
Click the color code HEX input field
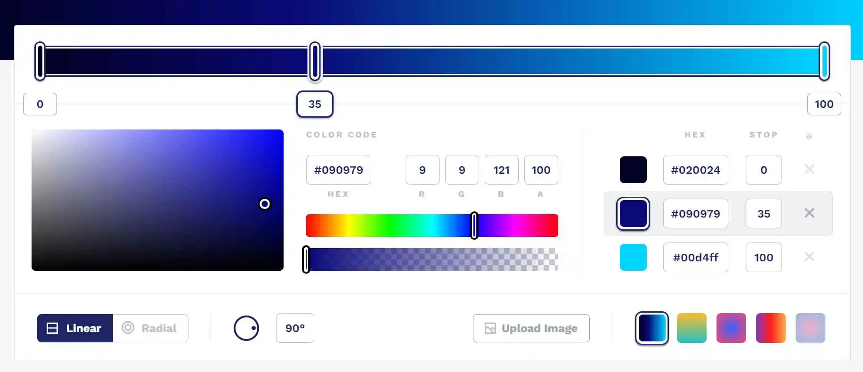pyautogui.click(x=338, y=170)
